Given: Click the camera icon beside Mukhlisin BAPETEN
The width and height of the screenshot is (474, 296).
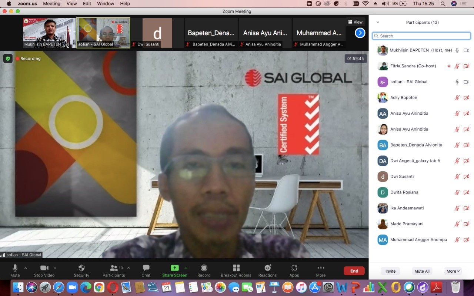Looking at the screenshot, I should point(467,50).
